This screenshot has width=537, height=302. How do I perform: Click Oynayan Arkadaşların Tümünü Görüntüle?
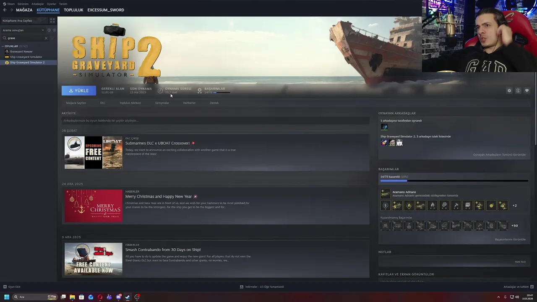(x=499, y=155)
